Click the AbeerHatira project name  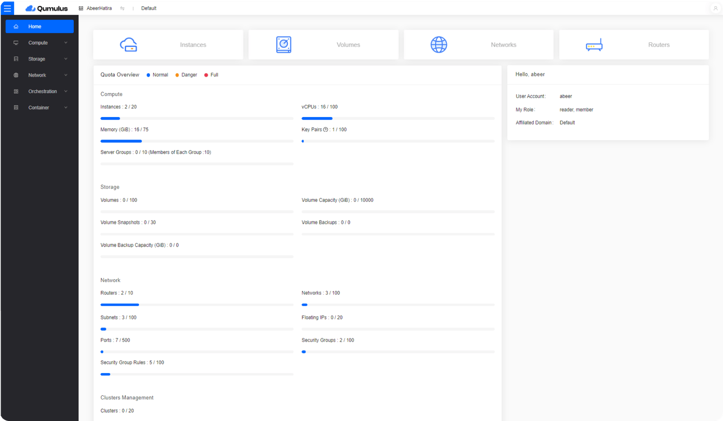pyautogui.click(x=99, y=8)
